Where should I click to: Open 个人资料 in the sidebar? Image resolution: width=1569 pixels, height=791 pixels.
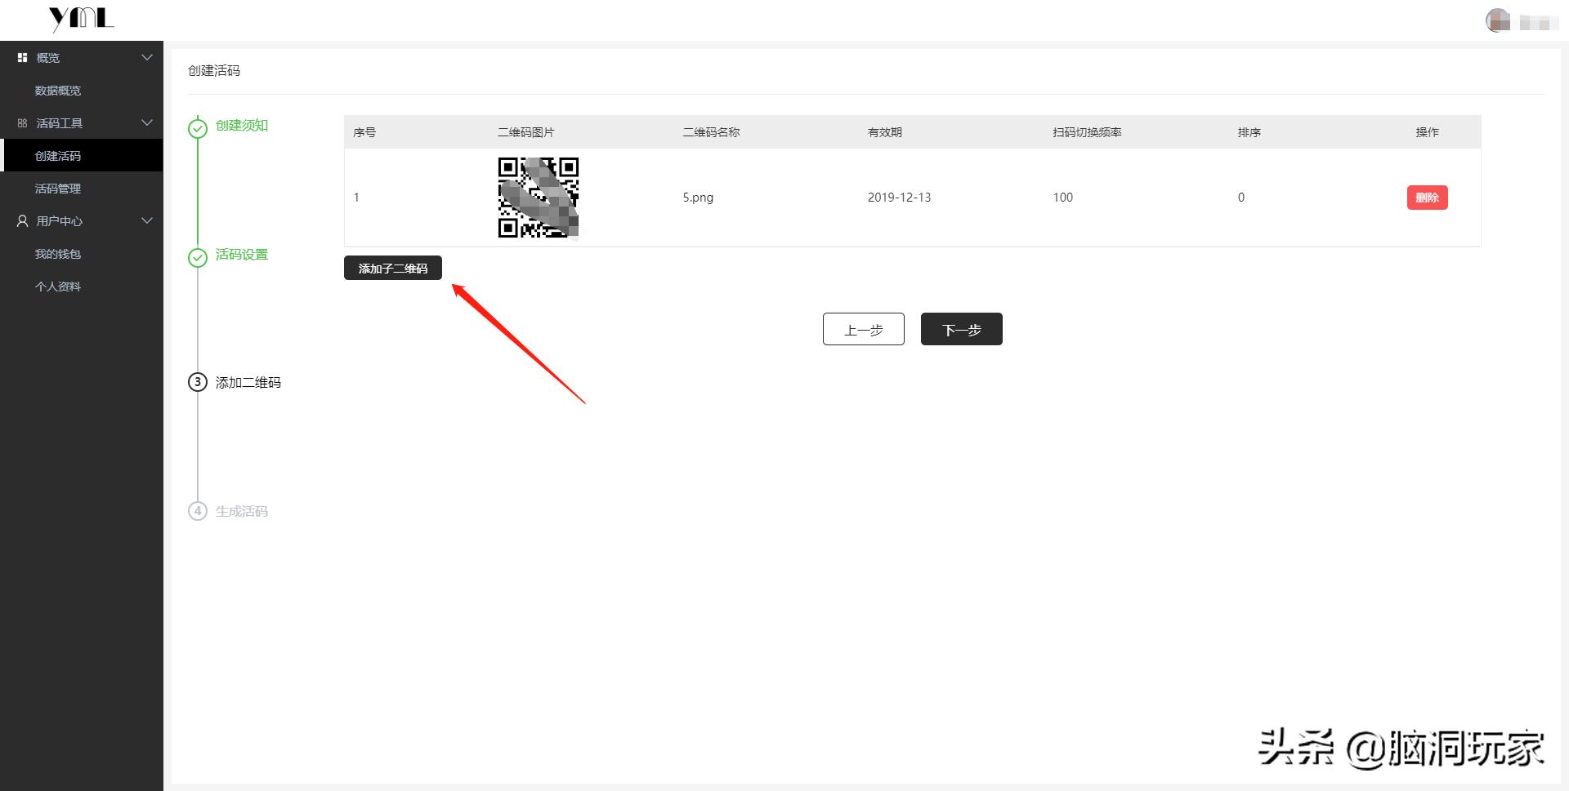pos(58,287)
